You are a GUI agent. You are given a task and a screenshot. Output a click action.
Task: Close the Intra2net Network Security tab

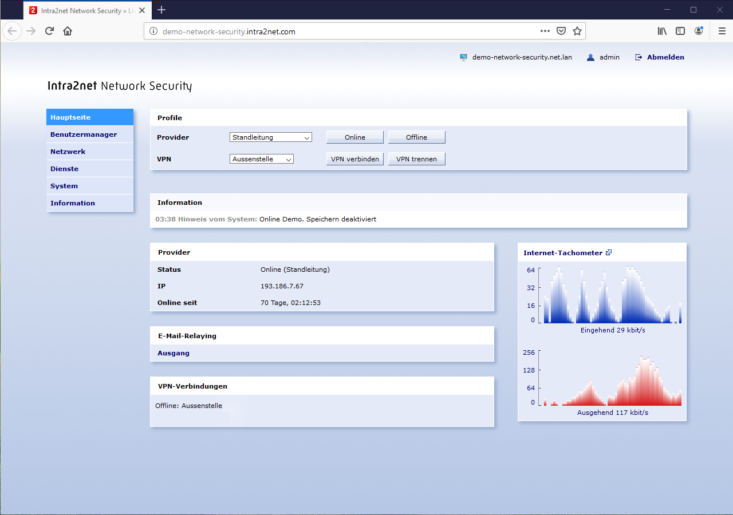[x=142, y=10]
